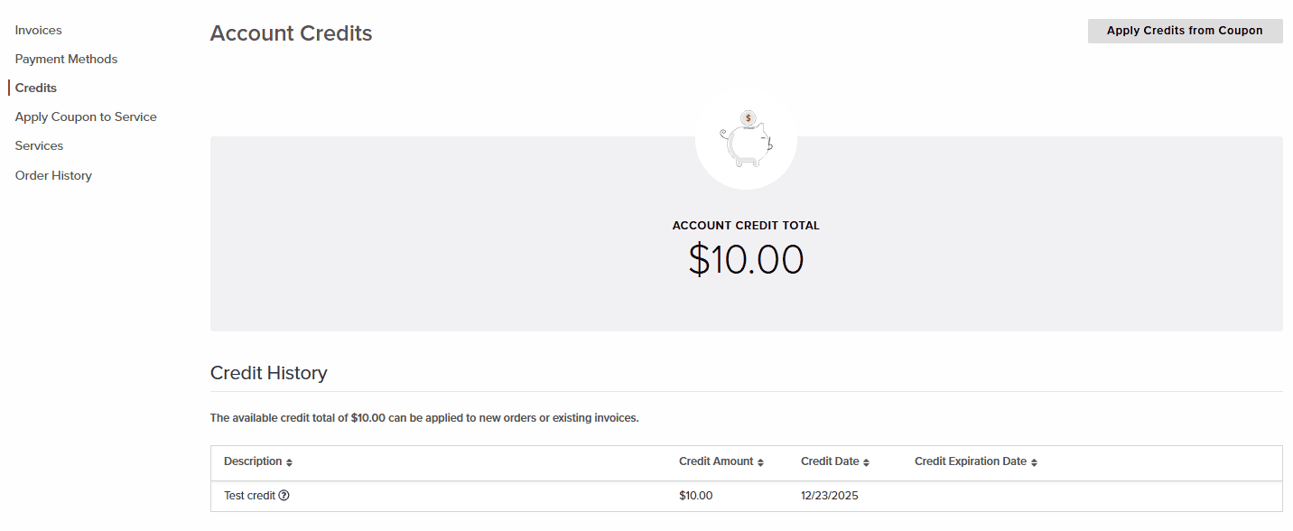The width and height of the screenshot is (1293, 531).
Task: Click the piggy bank account credit icon
Action: [746, 138]
